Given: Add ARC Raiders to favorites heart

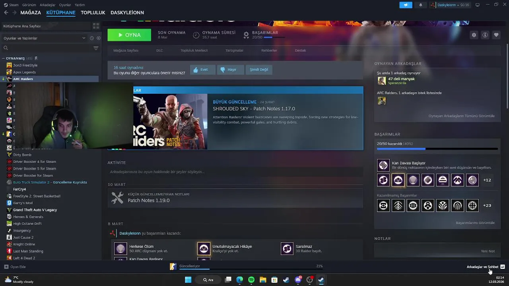Looking at the screenshot, I should point(496,35).
